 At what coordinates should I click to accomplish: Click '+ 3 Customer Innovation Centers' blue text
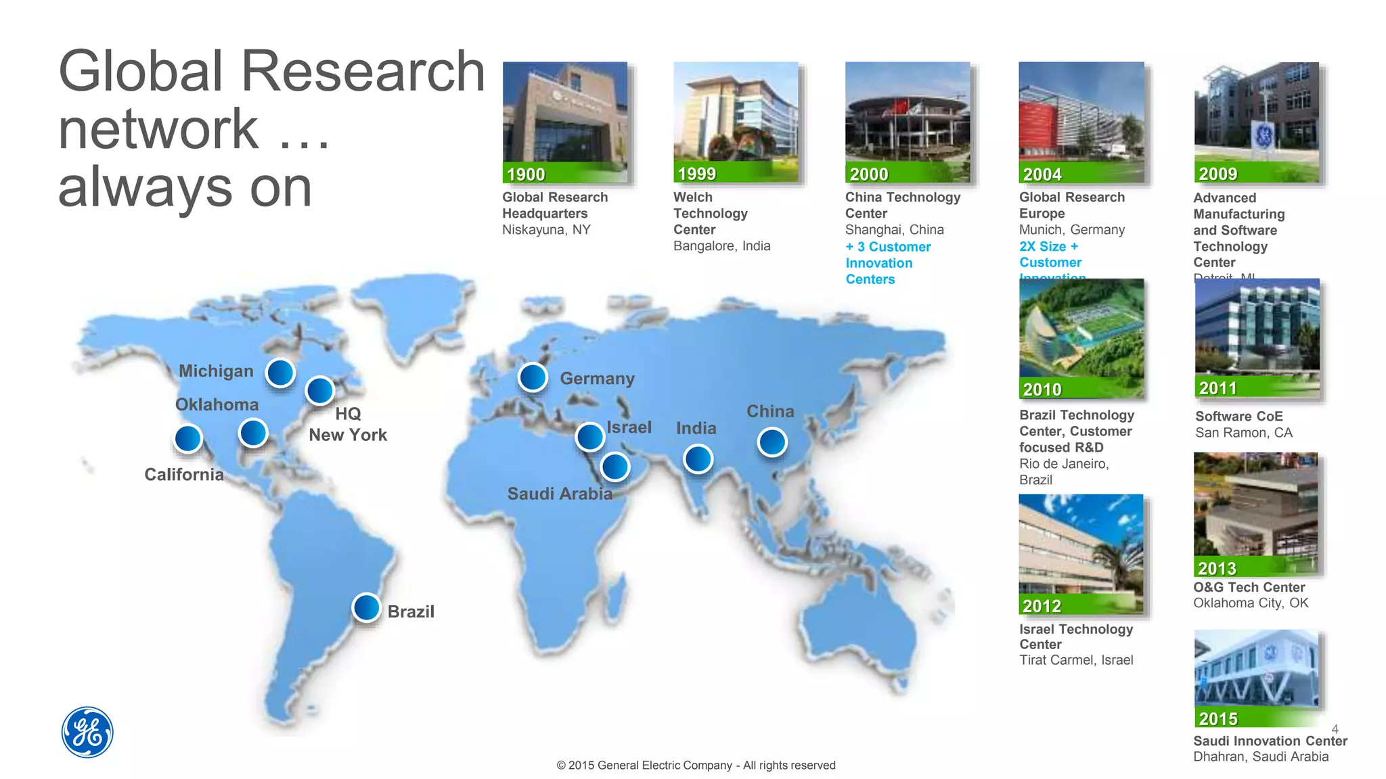coord(888,263)
